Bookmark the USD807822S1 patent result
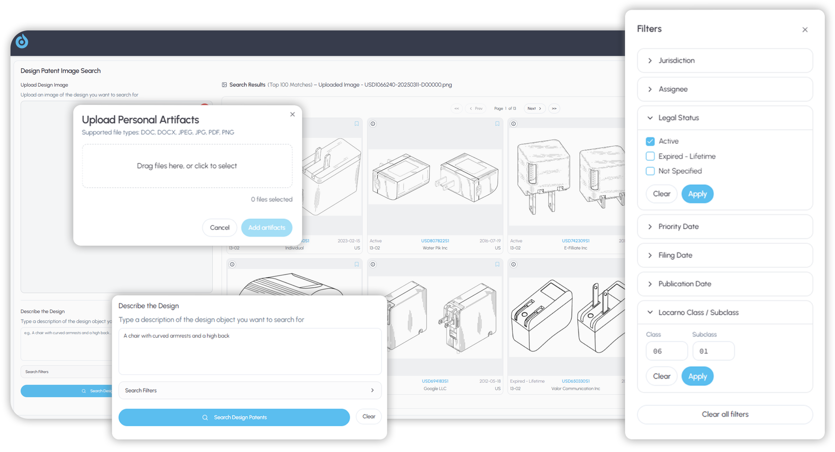This screenshot has height=452, width=835. [x=497, y=124]
